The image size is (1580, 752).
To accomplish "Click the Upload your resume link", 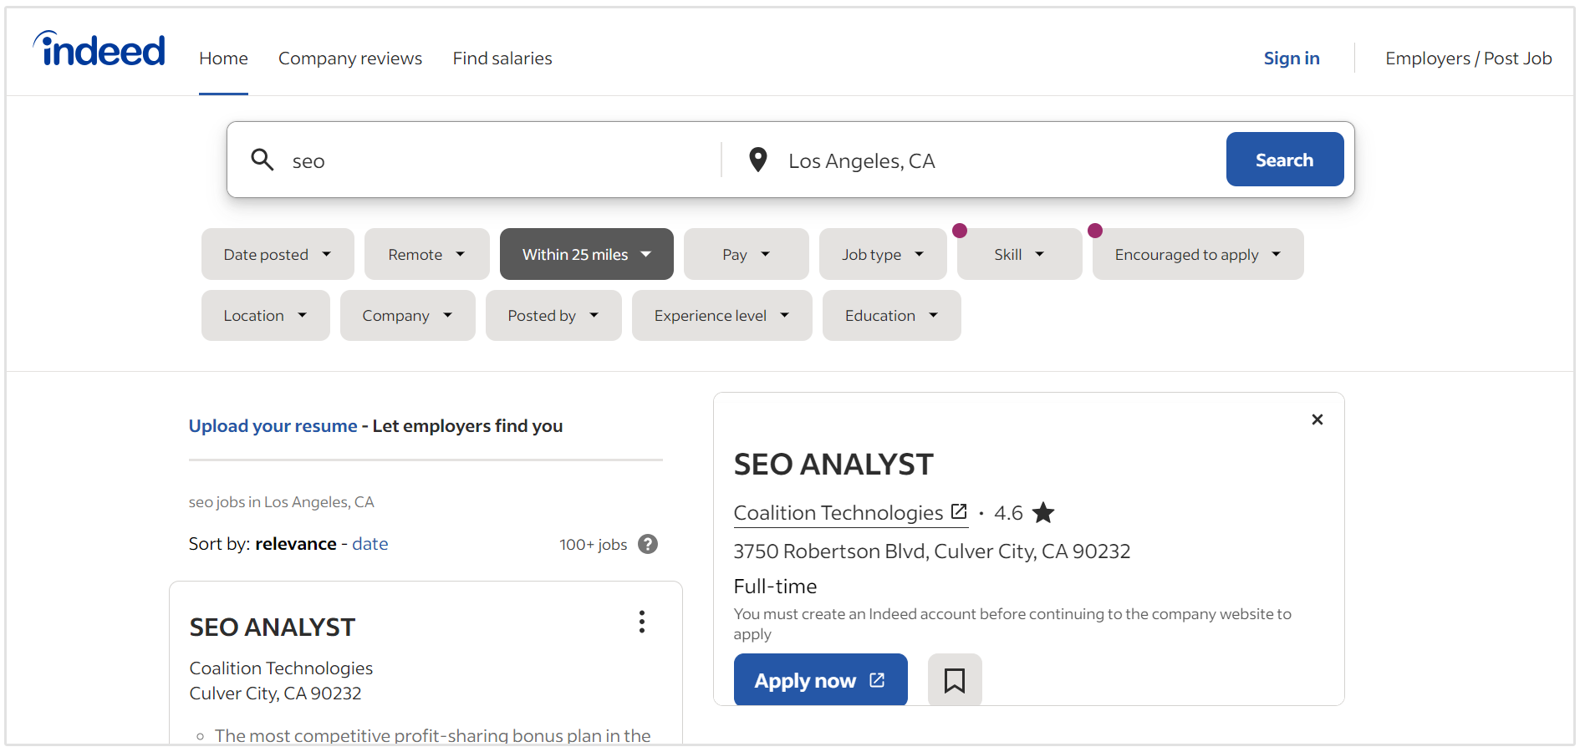I will (x=273, y=426).
